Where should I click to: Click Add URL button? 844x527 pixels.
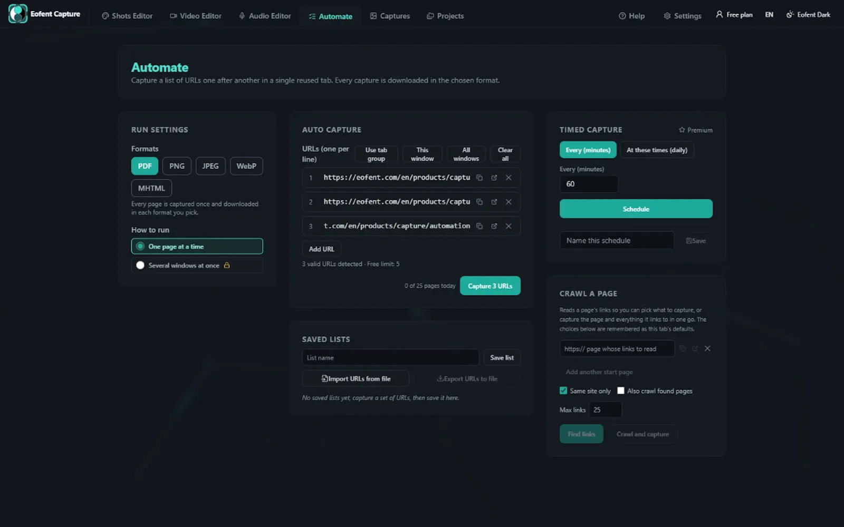click(x=321, y=249)
